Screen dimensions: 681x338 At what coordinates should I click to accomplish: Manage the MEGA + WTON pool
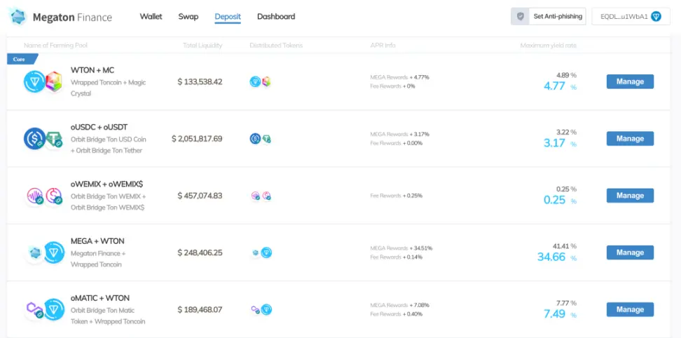point(630,252)
